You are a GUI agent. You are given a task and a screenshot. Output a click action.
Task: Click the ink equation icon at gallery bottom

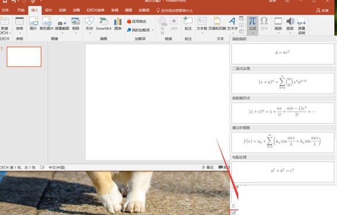pos(234,213)
